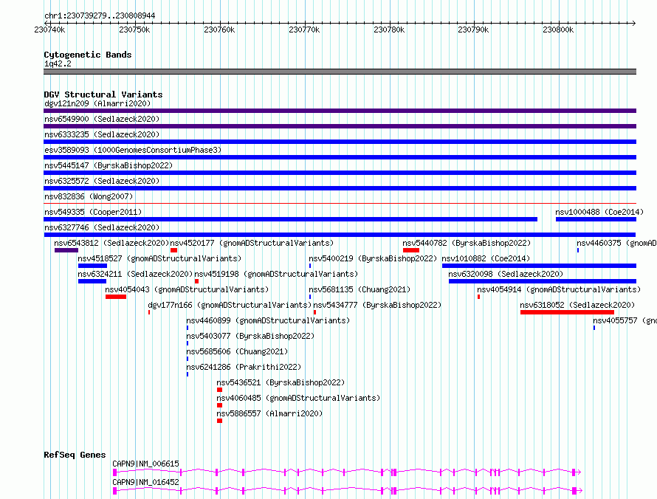This screenshot has height=499, width=657.
Task: Click the 230800k ruler tick label
Action: pyautogui.click(x=558, y=30)
